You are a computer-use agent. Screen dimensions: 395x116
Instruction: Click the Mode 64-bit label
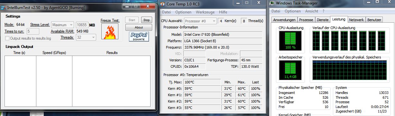tap(15, 25)
